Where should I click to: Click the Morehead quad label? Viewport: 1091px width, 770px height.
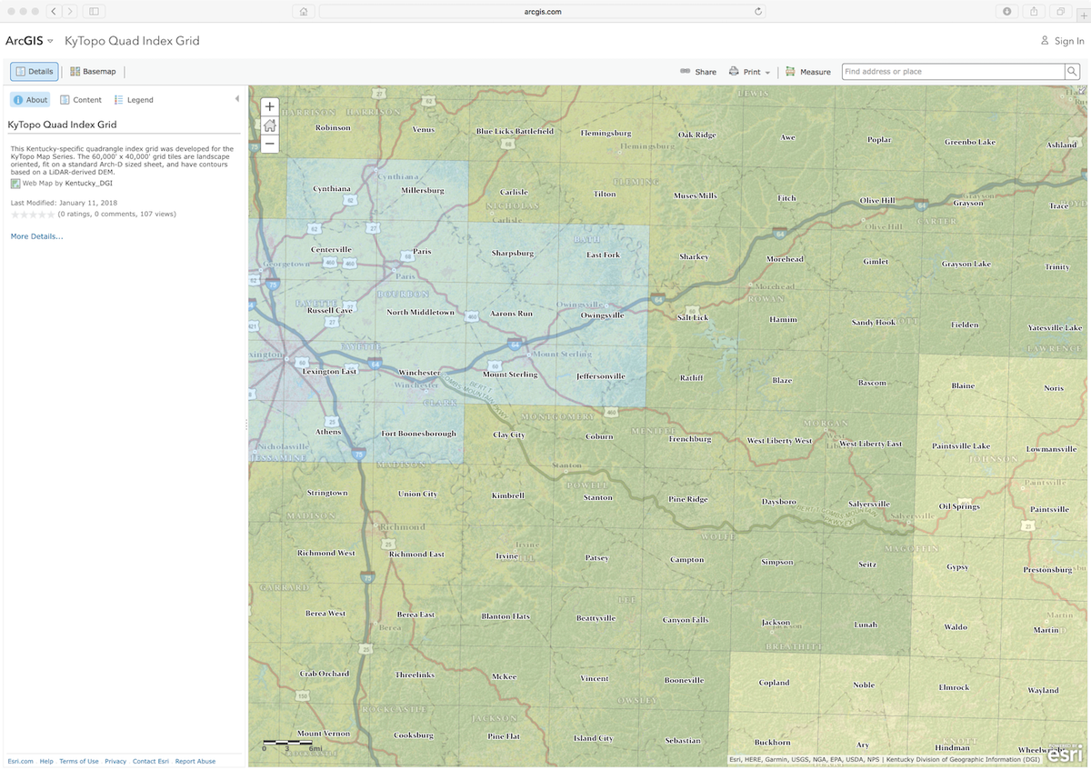(785, 259)
